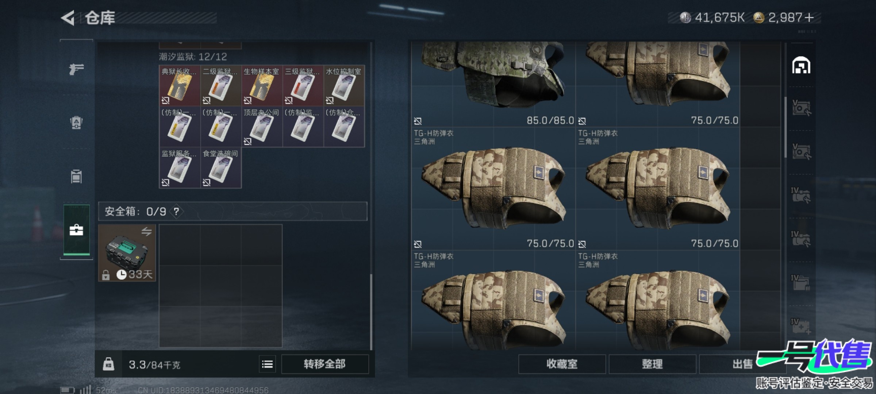Open the weapons pistol category in sidebar
The width and height of the screenshot is (876, 394).
coord(76,69)
